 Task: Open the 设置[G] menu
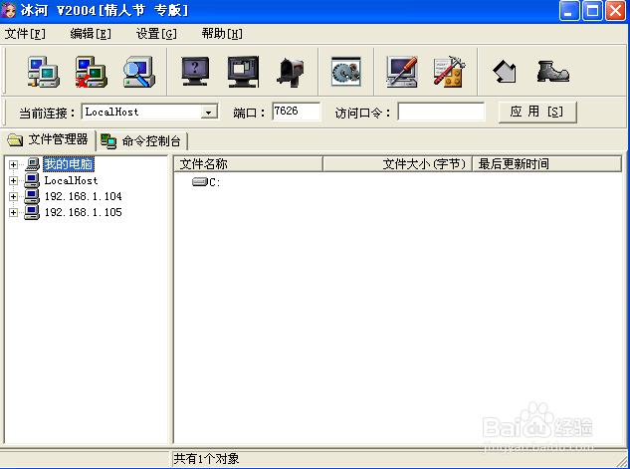pos(156,34)
